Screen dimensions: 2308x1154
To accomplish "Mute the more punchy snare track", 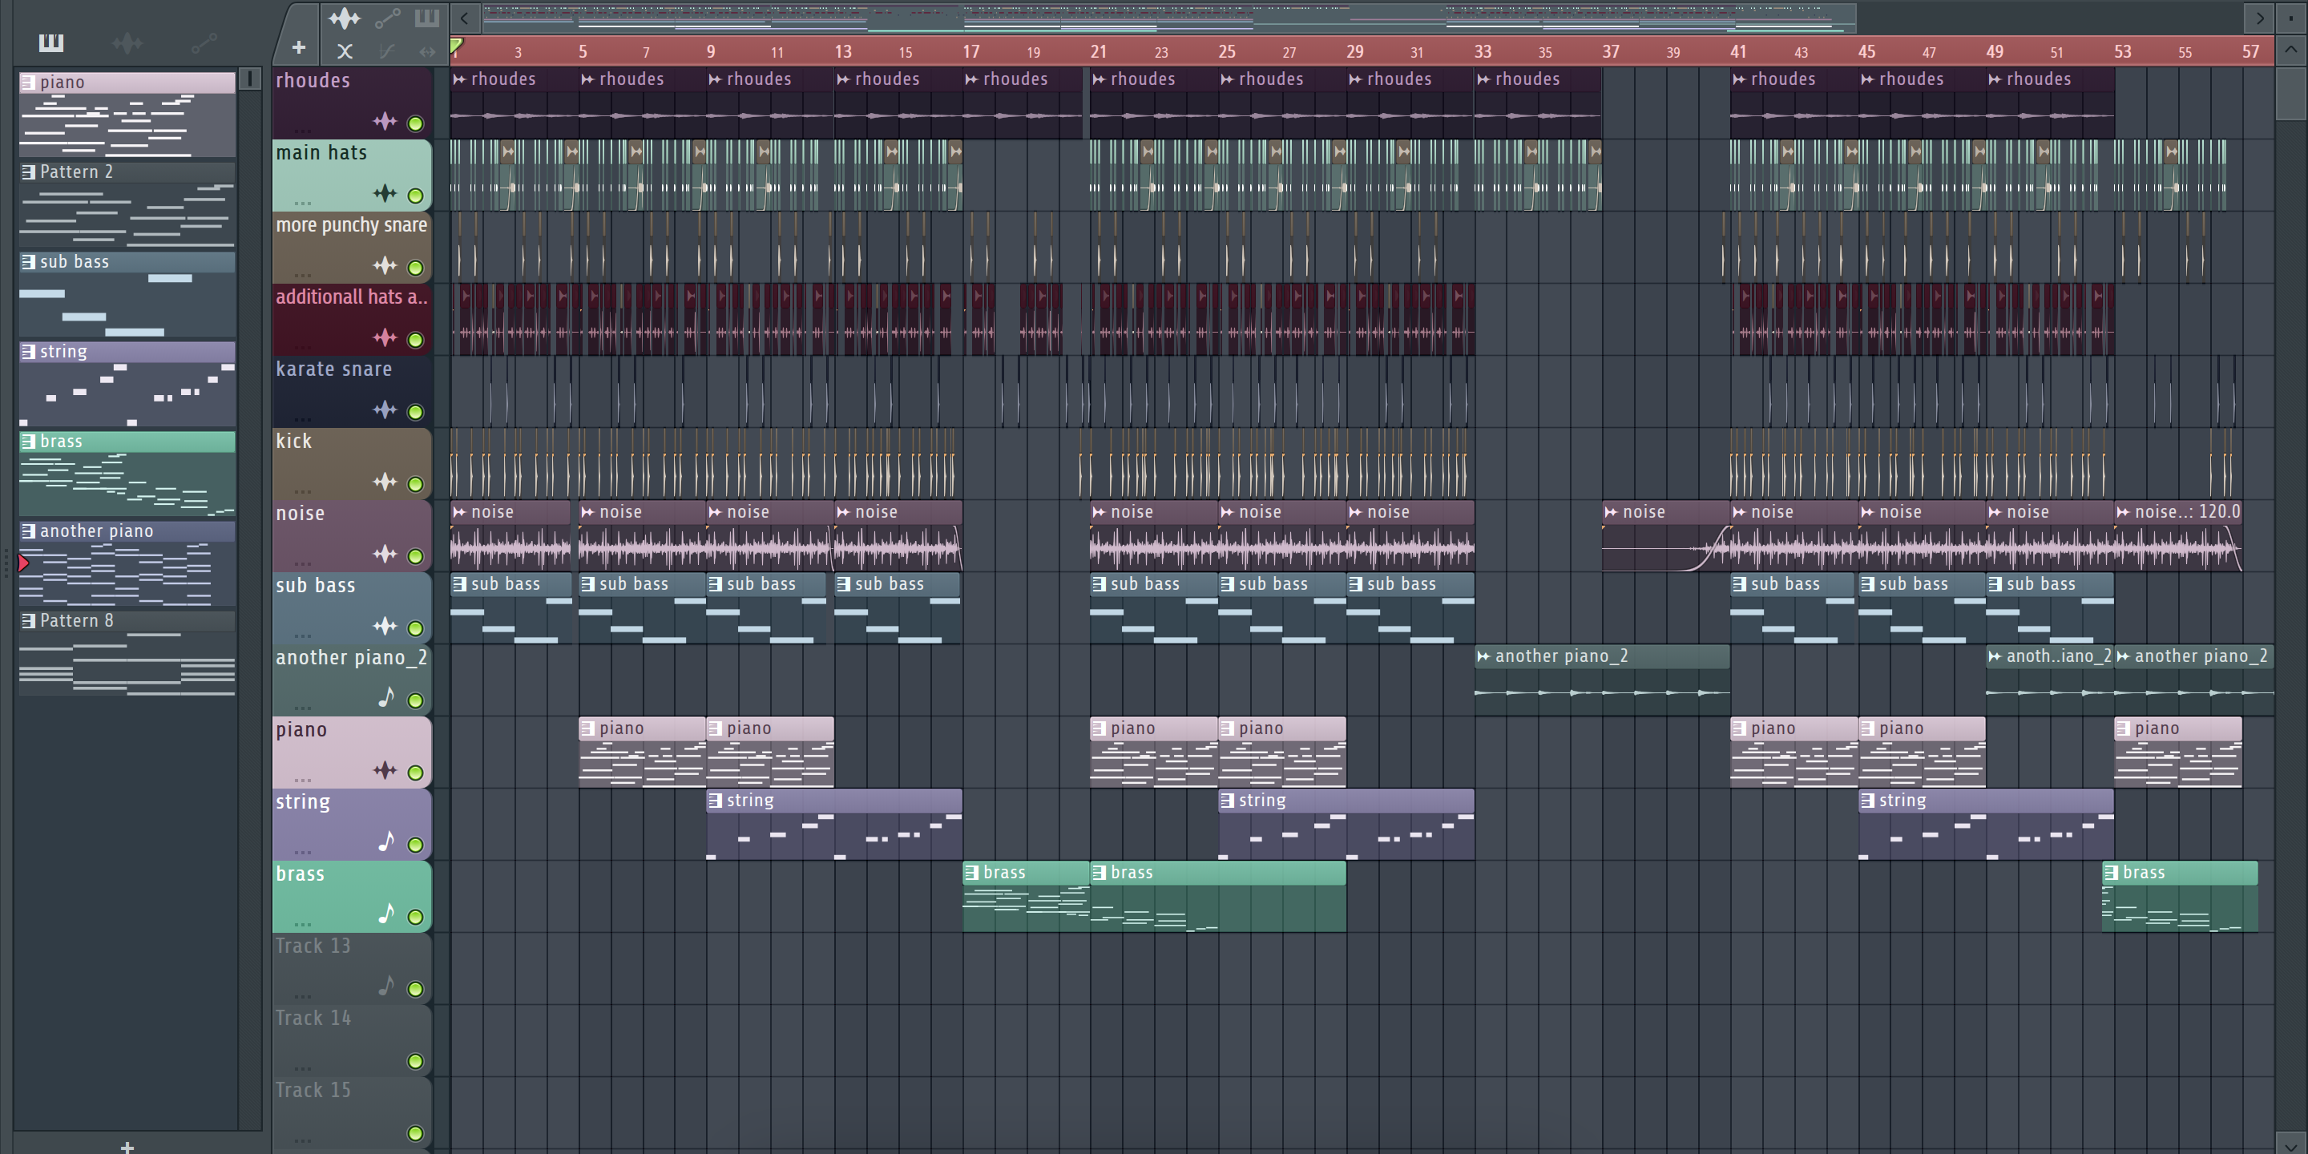I will [x=416, y=268].
